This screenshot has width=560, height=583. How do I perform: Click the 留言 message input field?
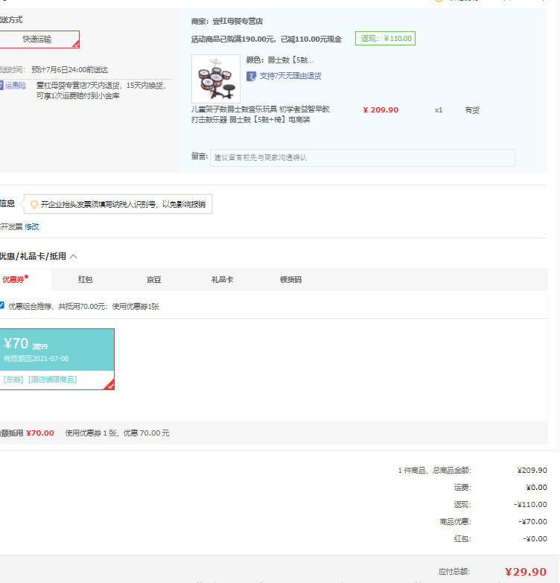362,158
